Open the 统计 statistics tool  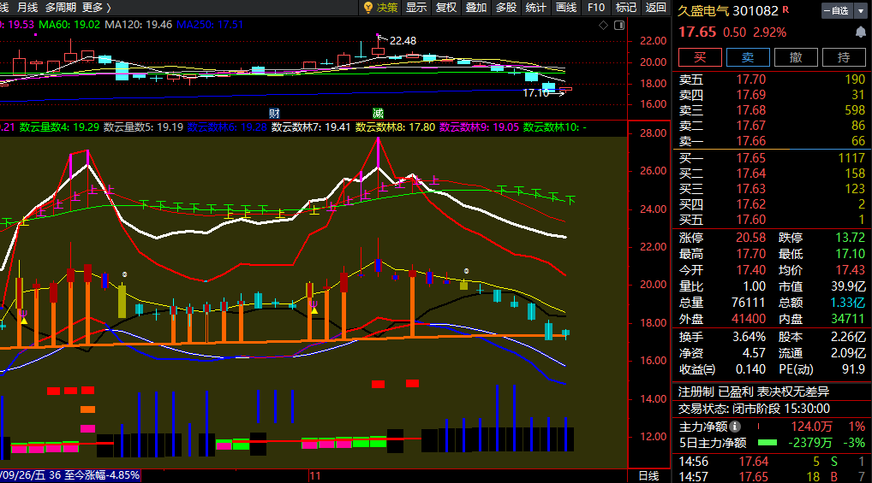click(x=536, y=7)
